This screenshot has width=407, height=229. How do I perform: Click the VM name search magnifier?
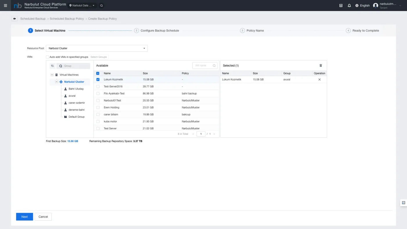(214, 66)
